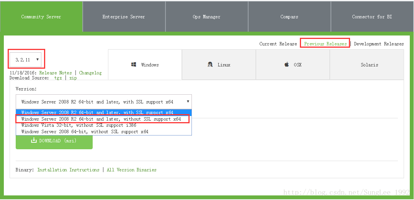The height and width of the screenshot is (200, 414).
Task: Click the Windows logo icon
Action: pos(134,65)
